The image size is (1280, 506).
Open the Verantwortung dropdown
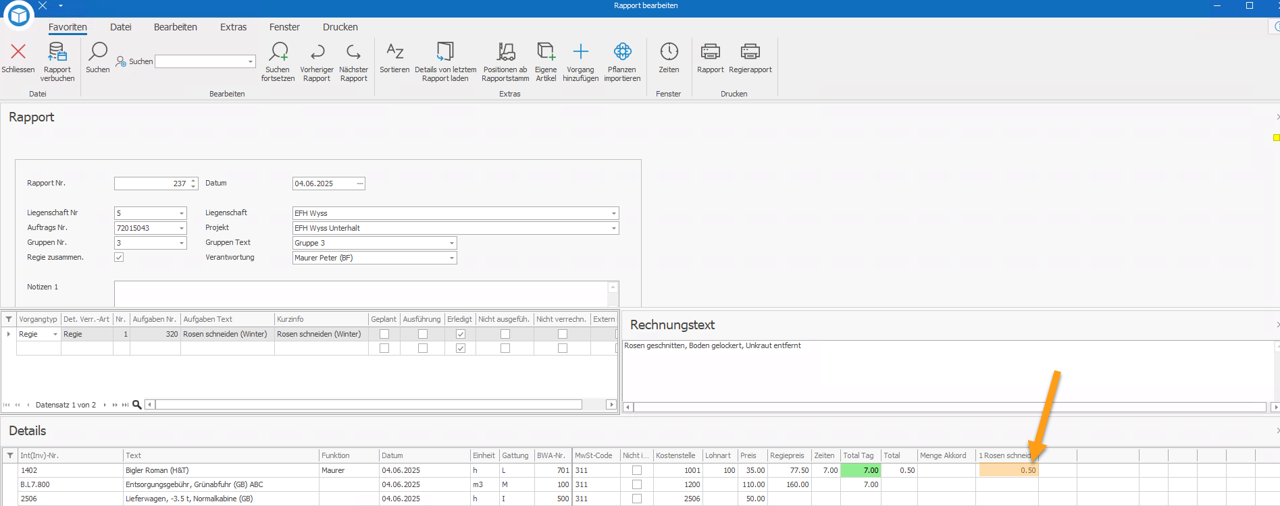tap(452, 258)
